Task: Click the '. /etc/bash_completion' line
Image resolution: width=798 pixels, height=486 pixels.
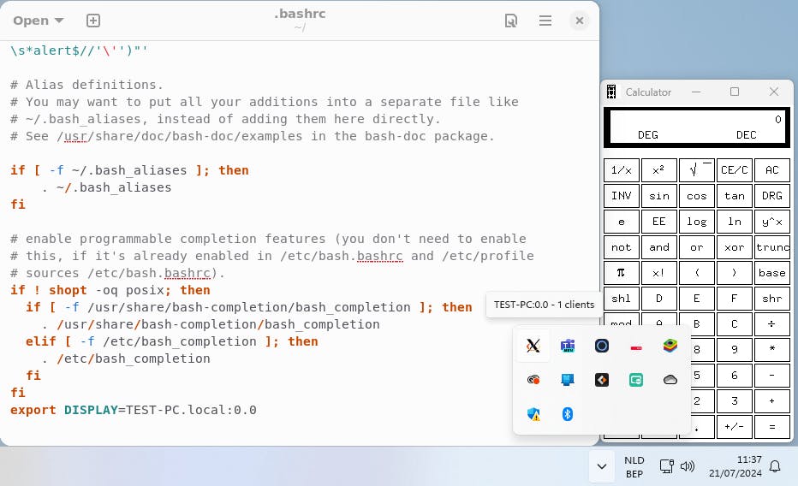Action: [x=126, y=359]
